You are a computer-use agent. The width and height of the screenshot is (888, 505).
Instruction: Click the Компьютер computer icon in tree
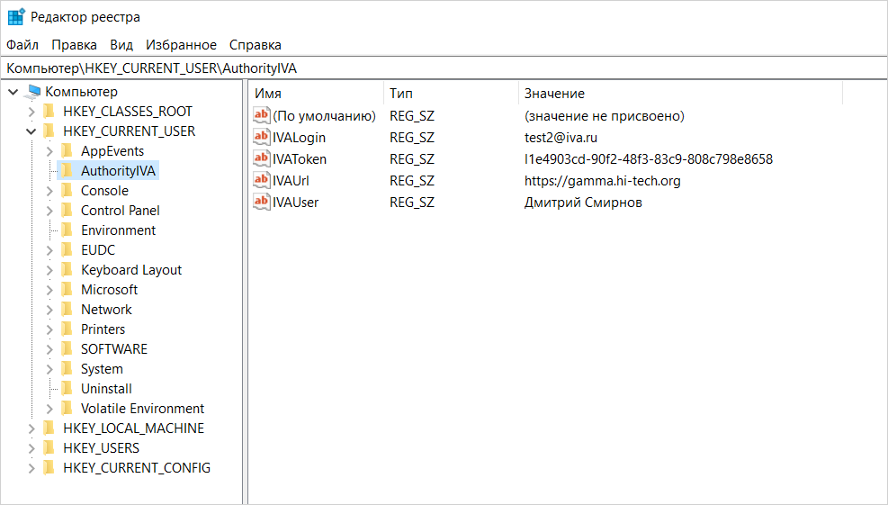click(x=34, y=92)
